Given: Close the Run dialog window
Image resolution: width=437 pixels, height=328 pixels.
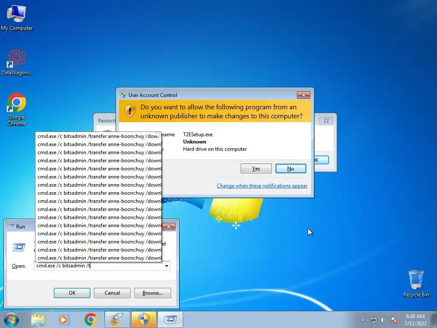Looking at the screenshot, I should 169,226.
